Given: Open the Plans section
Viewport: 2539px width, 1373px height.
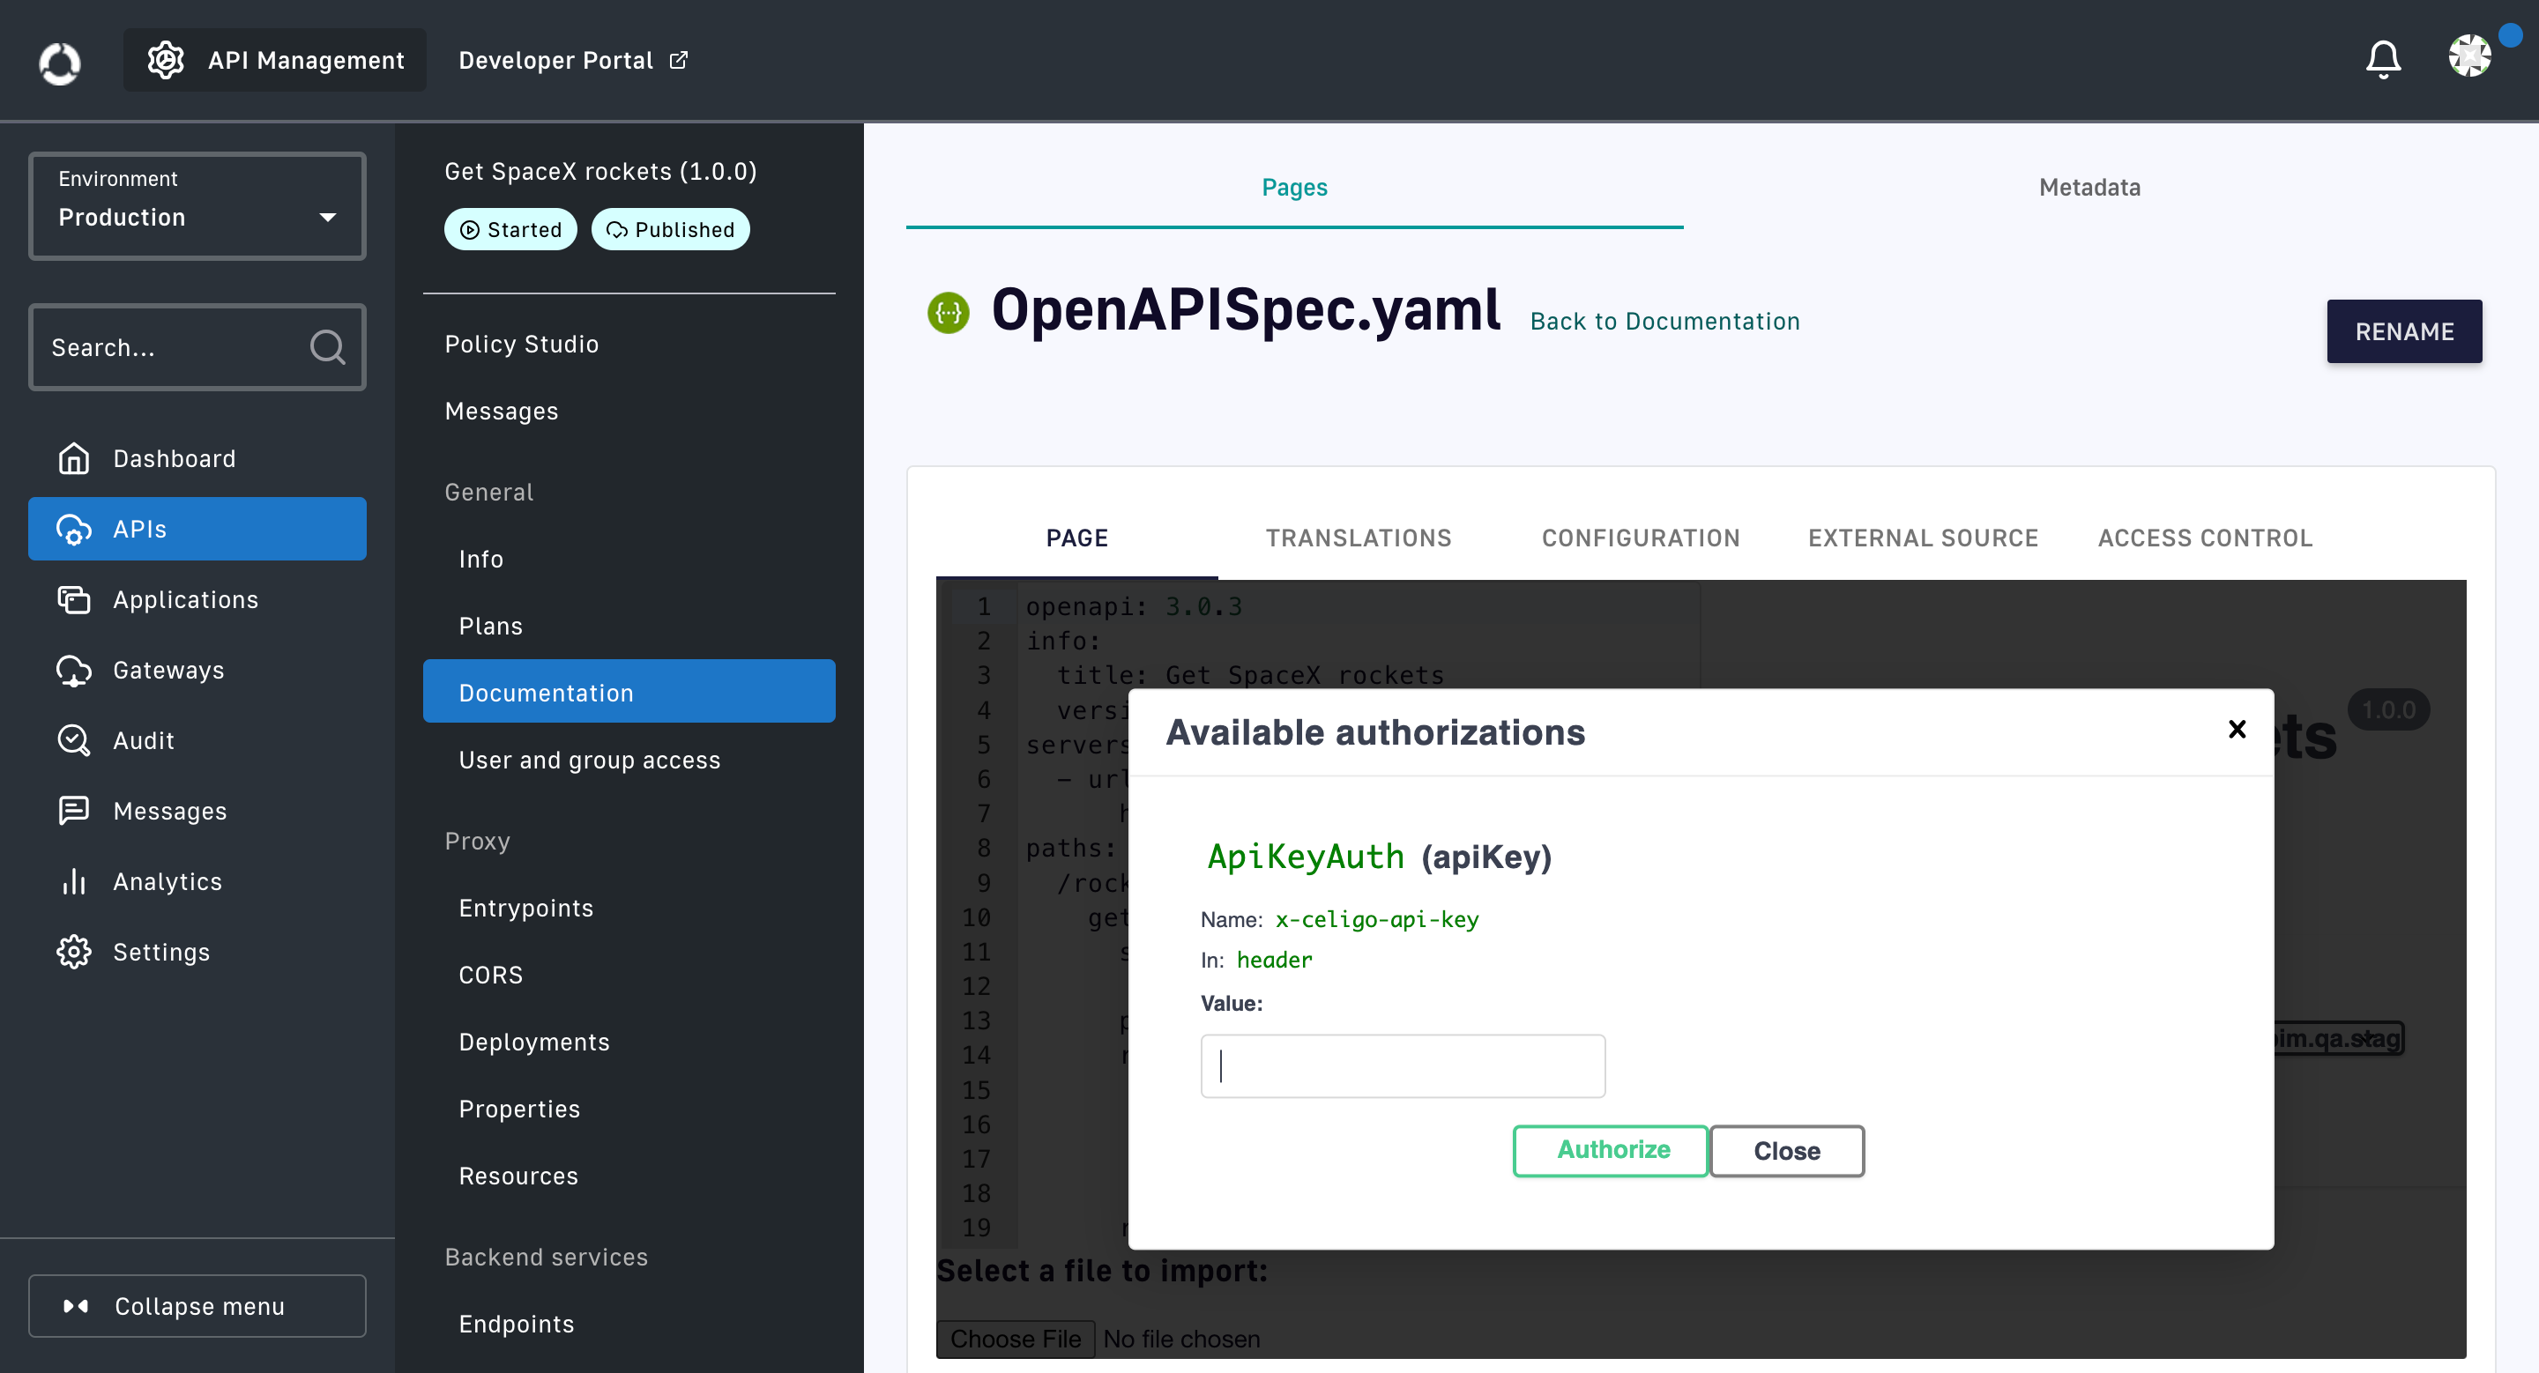Looking at the screenshot, I should point(629,626).
